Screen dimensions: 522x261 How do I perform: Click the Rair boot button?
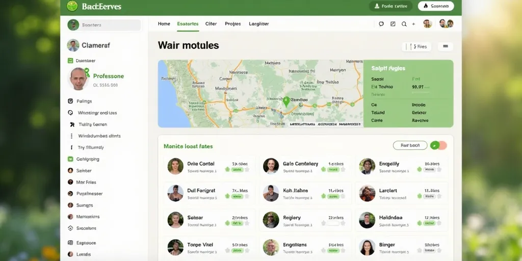(x=410, y=145)
